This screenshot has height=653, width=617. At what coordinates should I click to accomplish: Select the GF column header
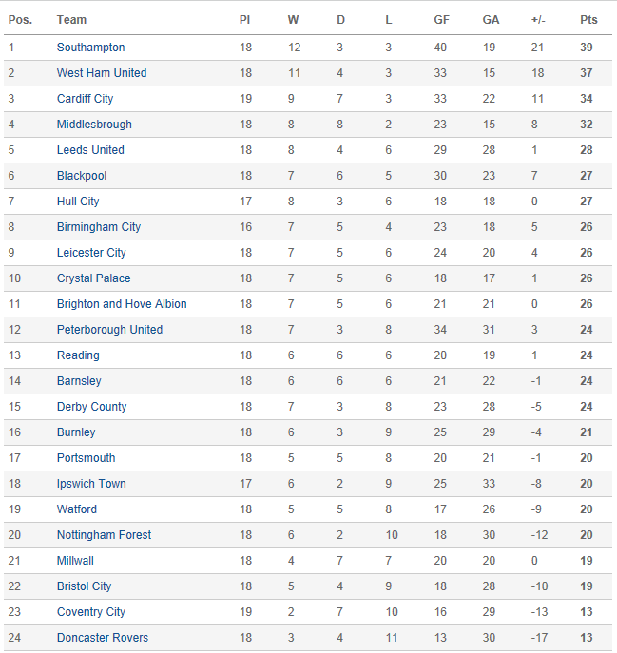(x=441, y=20)
